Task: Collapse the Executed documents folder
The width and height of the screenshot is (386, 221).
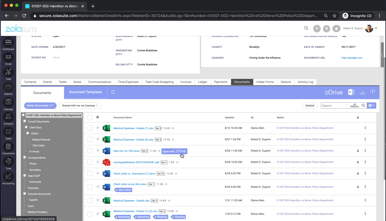Action: tap(25, 194)
